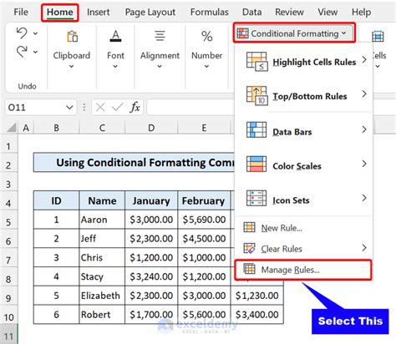Open the Data Bars submenu
This screenshot has width=396, height=344.
point(304,131)
